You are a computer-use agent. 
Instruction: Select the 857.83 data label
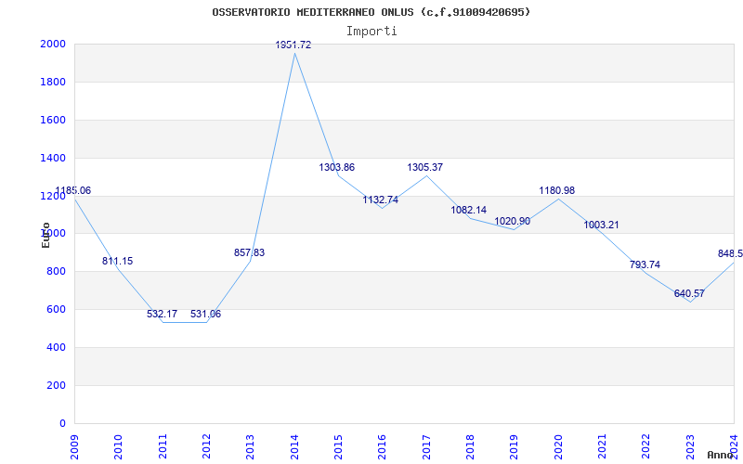[x=249, y=252]
